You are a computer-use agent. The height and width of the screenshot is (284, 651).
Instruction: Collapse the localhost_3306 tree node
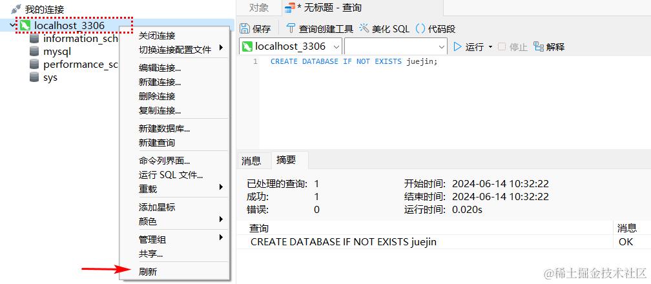click(12, 25)
